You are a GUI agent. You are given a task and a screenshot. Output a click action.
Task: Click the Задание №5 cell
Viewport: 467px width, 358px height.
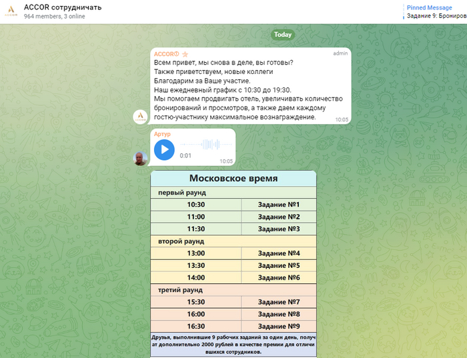click(279, 266)
